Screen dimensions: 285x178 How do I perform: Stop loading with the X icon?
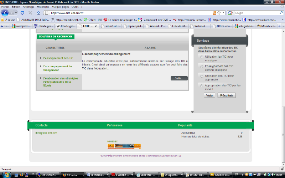pos(30,13)
